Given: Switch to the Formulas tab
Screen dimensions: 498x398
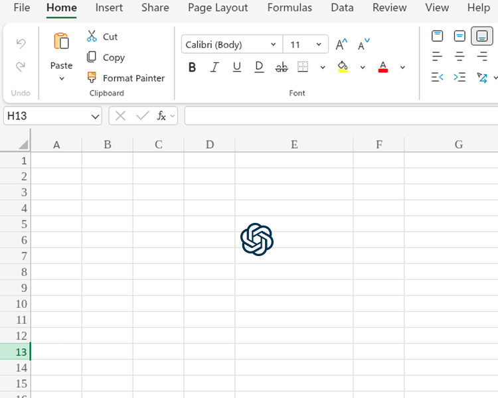Looking at the screenshot, I should point(290,7).
